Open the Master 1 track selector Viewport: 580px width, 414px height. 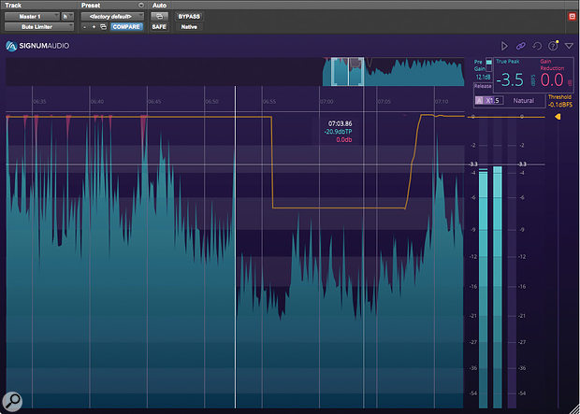tap(32, 17)
